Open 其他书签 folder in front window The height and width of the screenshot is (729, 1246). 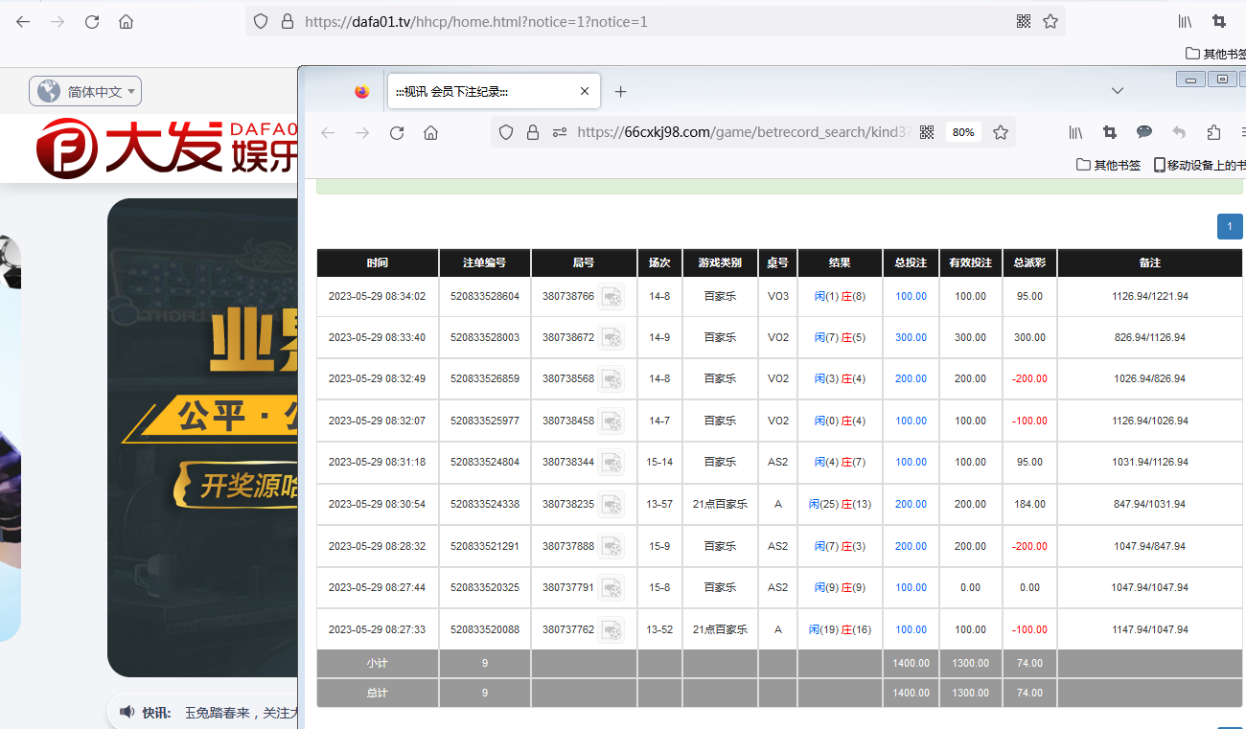coord(1109,165)
